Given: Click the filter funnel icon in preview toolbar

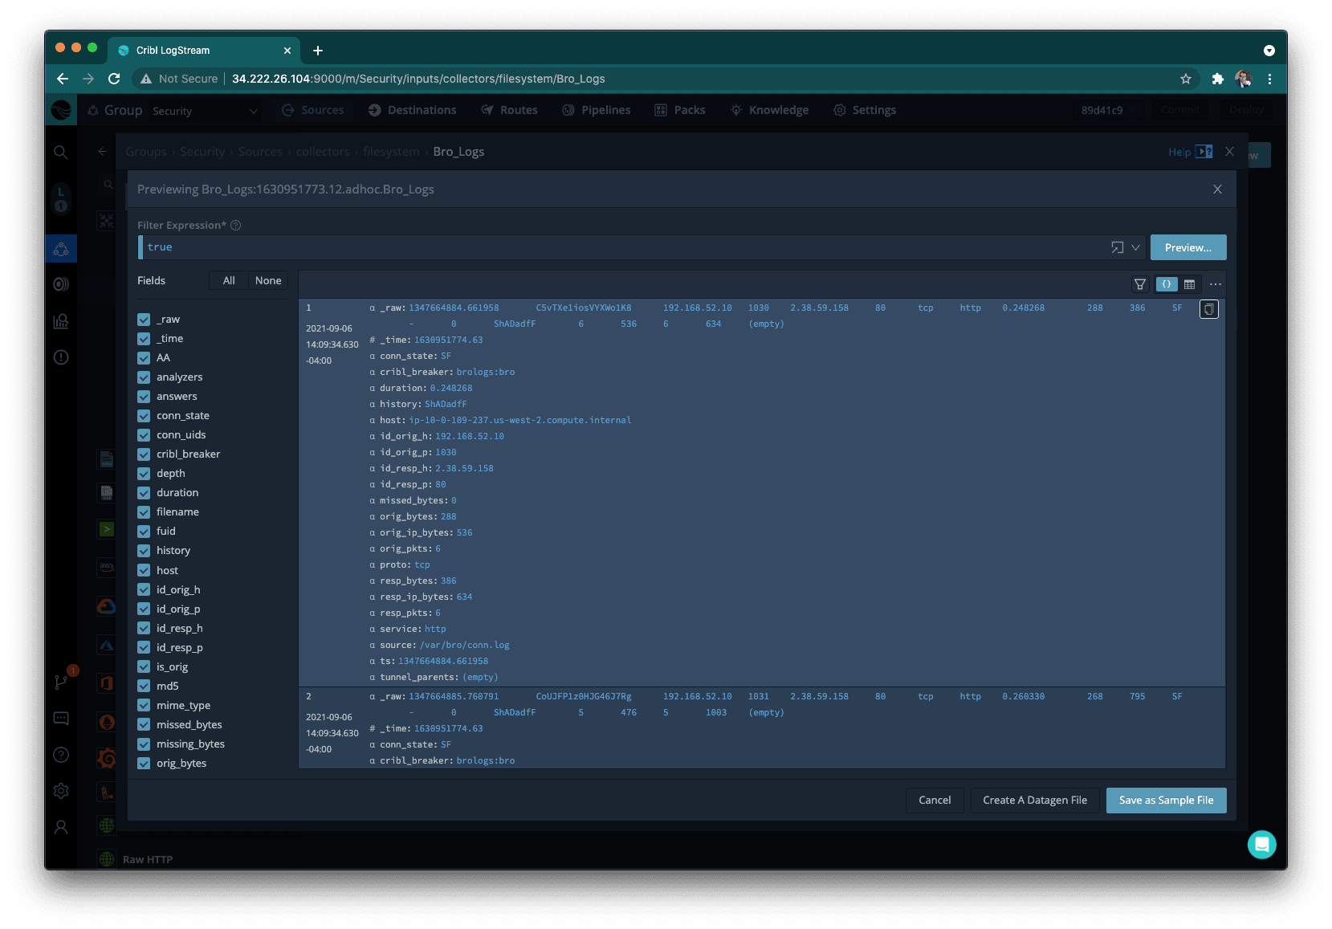Looking at the screenshot, I should 1139,284.
